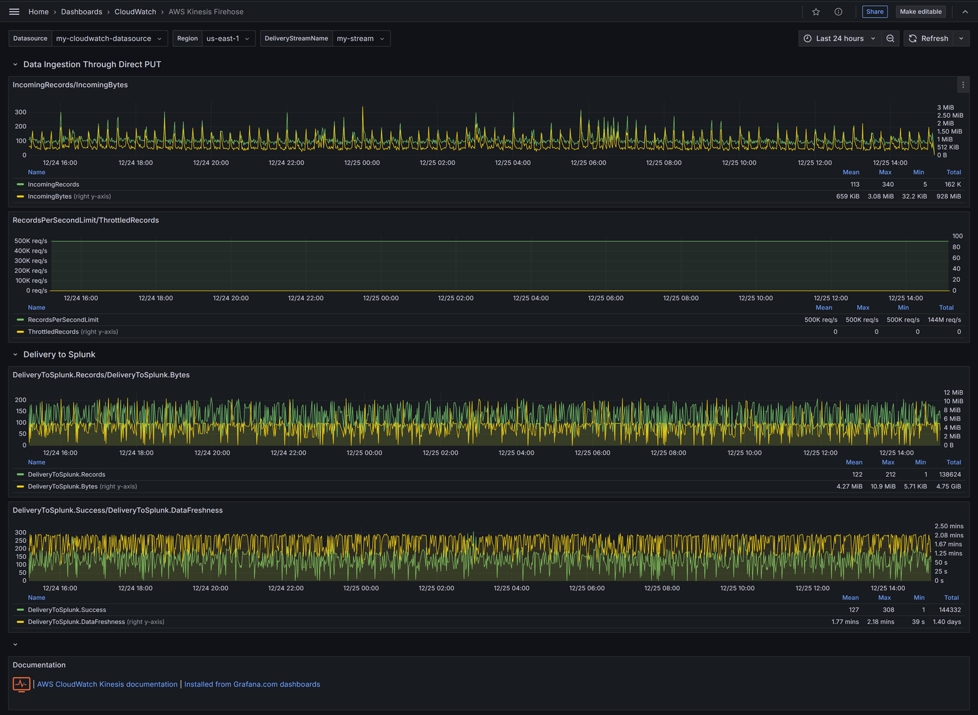978x715 pixels.
Task: Toggle DeliveryToSplunk.DataFreshness series in legend
Action: 76,622
